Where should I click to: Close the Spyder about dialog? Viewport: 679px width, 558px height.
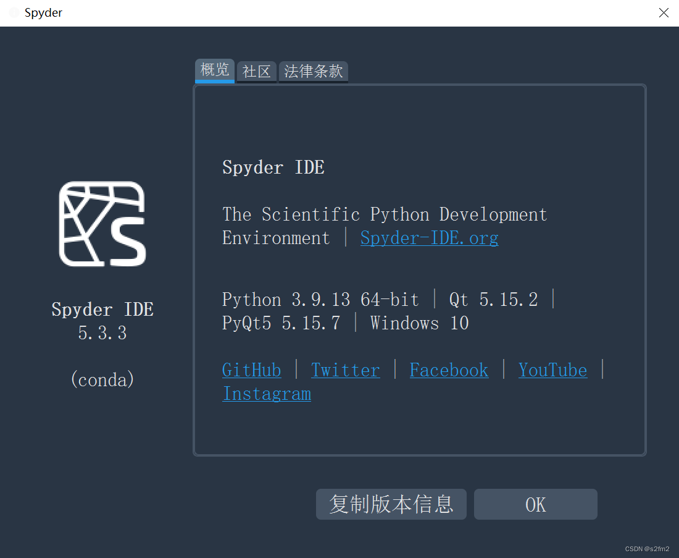coord(664,12)
